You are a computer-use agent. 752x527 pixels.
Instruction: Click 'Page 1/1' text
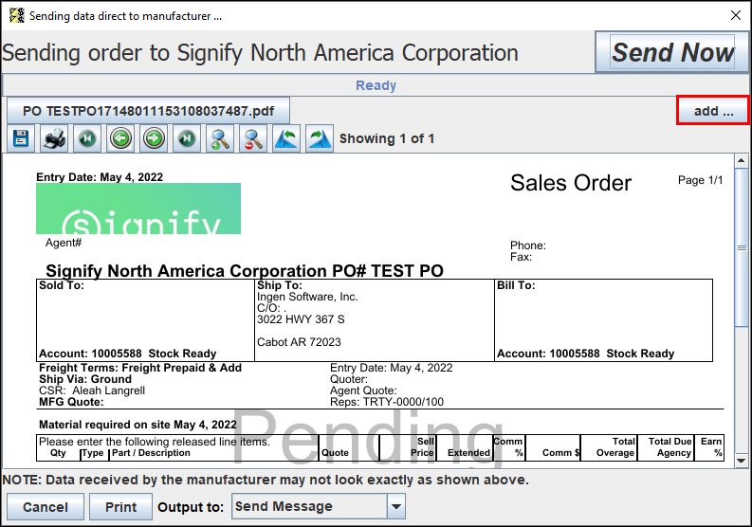click(700, 180)
